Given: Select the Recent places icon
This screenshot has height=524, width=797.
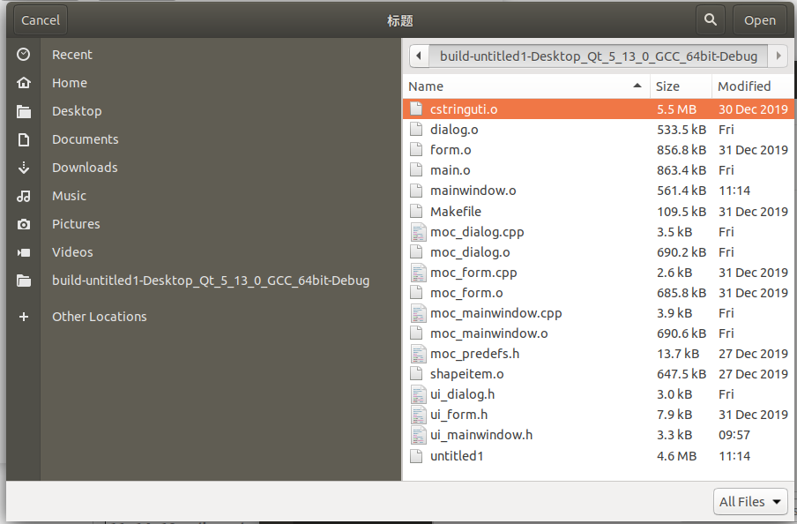Looking at the screenshot, I should 24,54.
